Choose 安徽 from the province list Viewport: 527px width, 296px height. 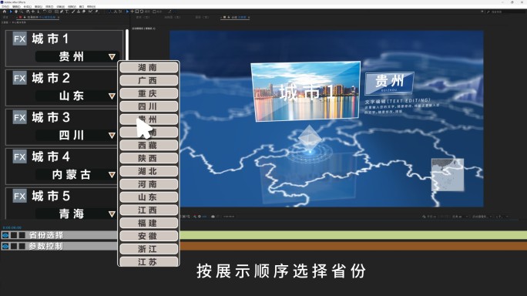[x=149, y=236]
